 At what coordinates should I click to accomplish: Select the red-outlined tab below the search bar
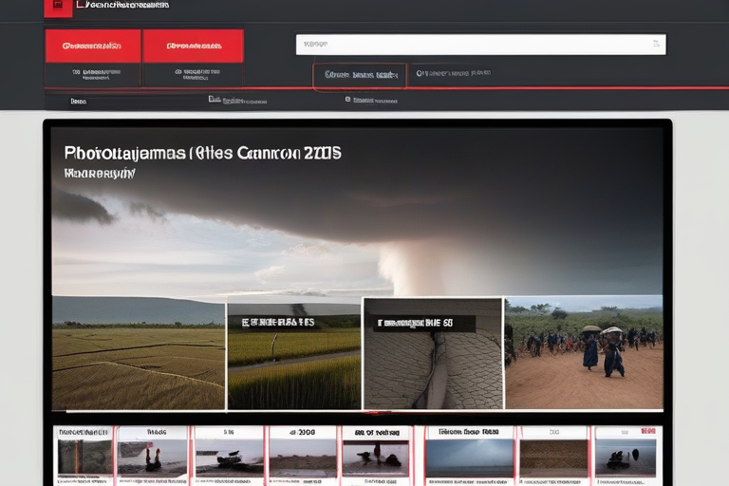[360, 75]
